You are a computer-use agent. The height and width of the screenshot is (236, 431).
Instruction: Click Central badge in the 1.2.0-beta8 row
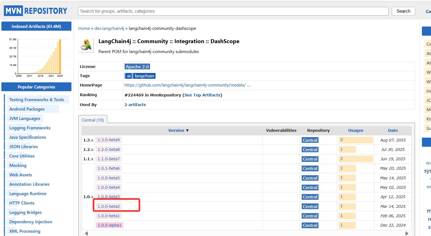[310, 150]
